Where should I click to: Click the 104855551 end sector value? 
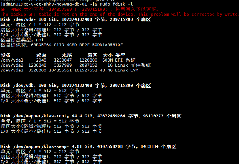60,70
